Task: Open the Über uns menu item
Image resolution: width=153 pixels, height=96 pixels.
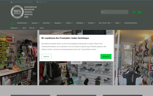Action: coord(32,28)
